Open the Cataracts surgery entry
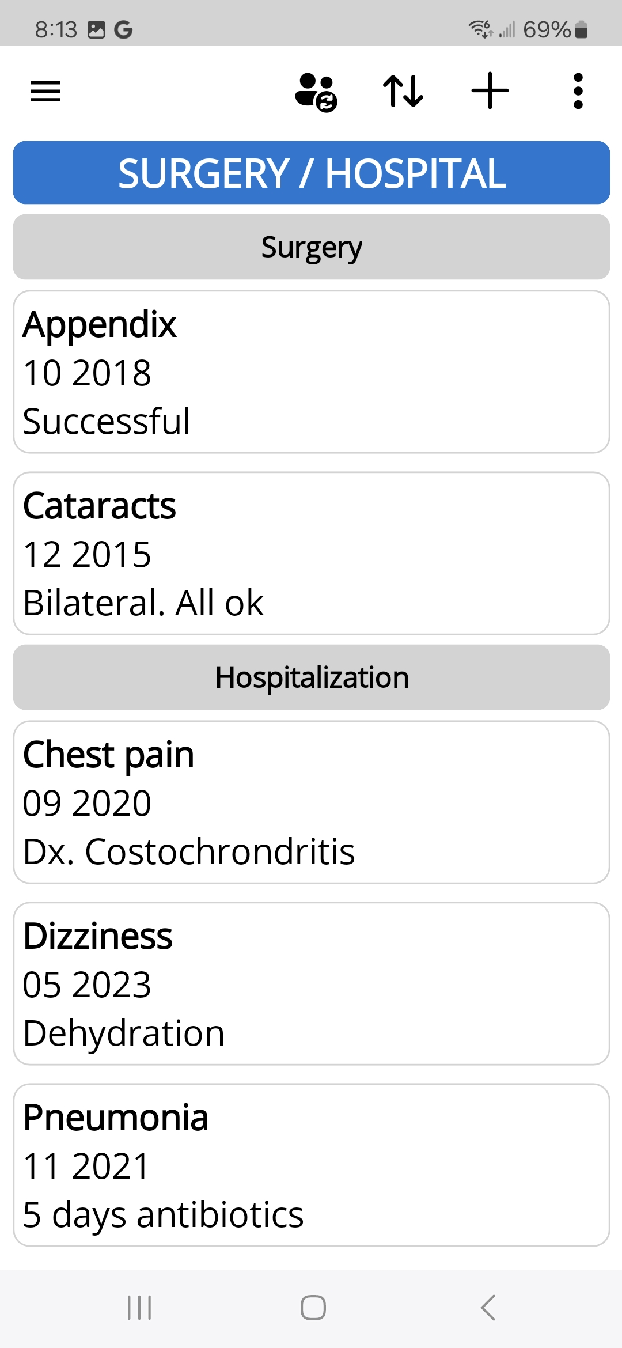The image size is (622, 1348). [x=312, y=554]
